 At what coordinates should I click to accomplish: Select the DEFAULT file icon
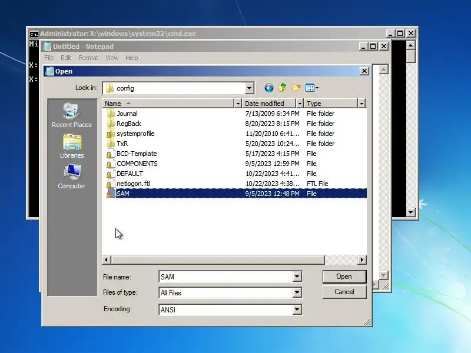pos(111,174)
